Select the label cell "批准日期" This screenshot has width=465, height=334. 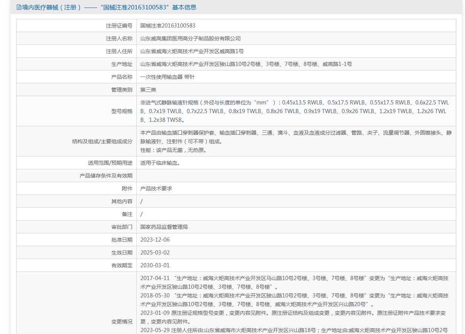point(76,240)
